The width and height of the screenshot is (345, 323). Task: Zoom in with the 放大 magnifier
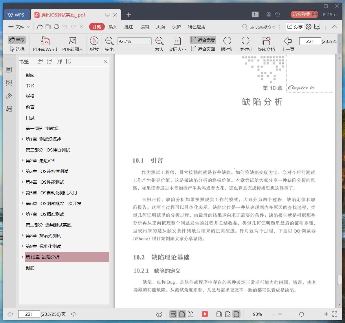159,44
